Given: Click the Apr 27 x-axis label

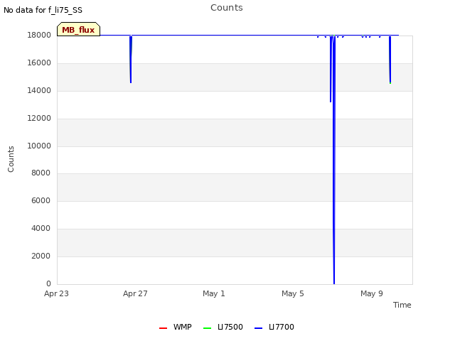Looking at the screenshot, I should (135, 293).
